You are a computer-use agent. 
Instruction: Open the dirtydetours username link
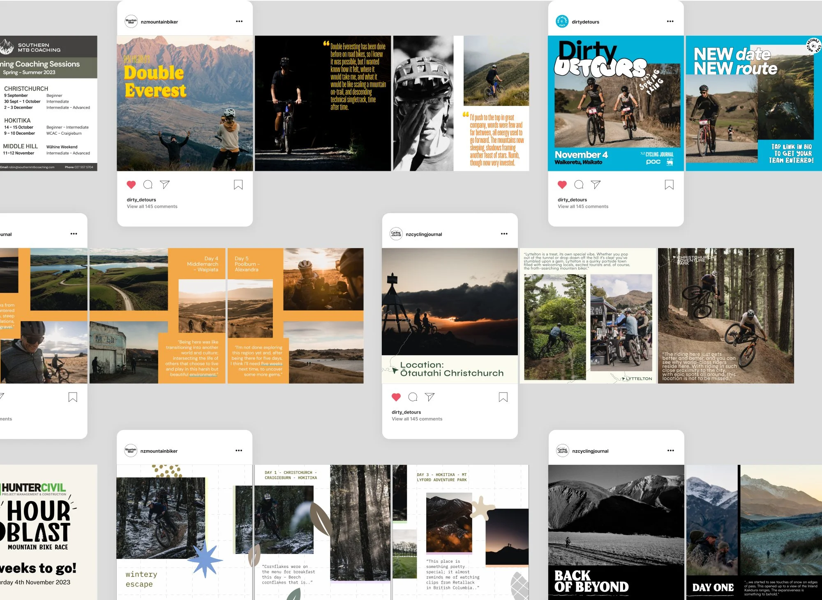coord(585,22)
